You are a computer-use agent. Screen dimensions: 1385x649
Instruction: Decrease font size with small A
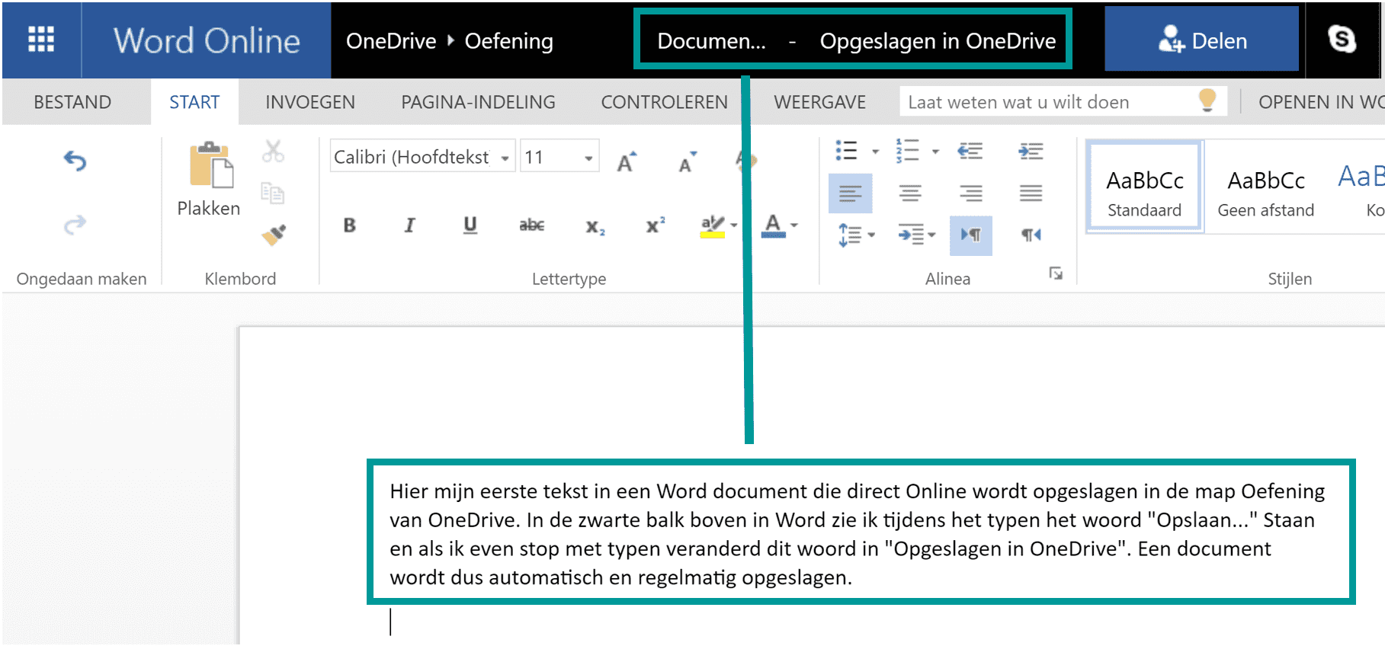click(x=688, y=161)
